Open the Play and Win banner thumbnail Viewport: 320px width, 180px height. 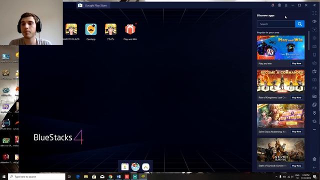click(280, 47)
